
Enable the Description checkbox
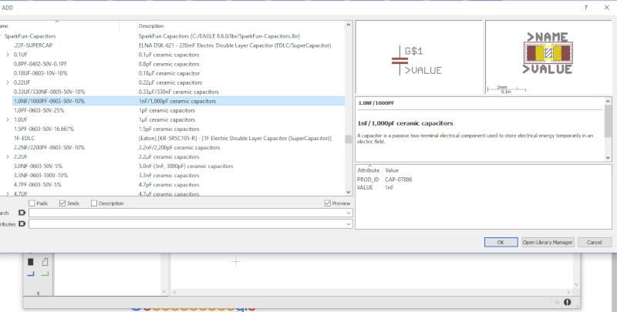click(93, 203)
